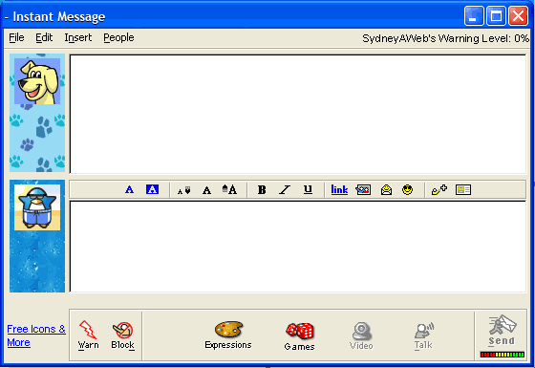535x368 pixels.
Task: Increase the font size
Action: click(229, 189)
